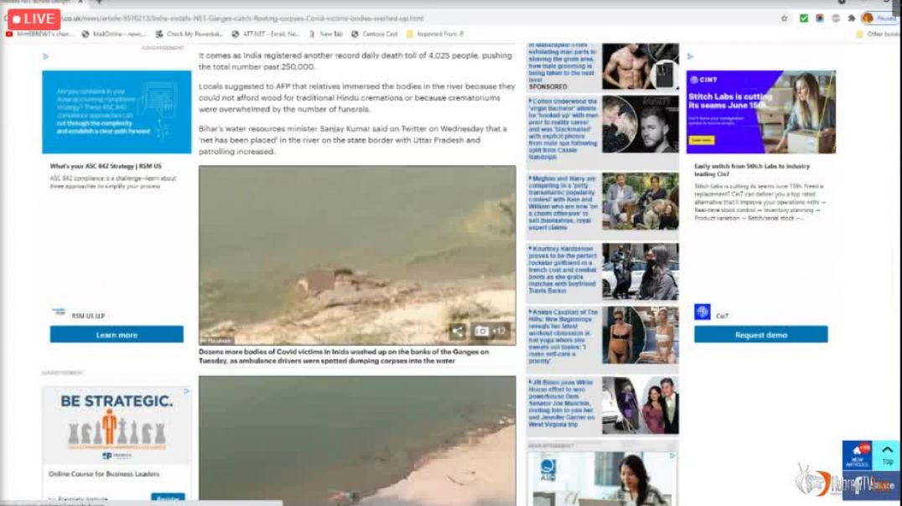Viewport: 902px width, 506px height.
Task: Click the grayed-out extension icon beside the puzzle piece
Action: pyautogui.click(x=836, y=18)
